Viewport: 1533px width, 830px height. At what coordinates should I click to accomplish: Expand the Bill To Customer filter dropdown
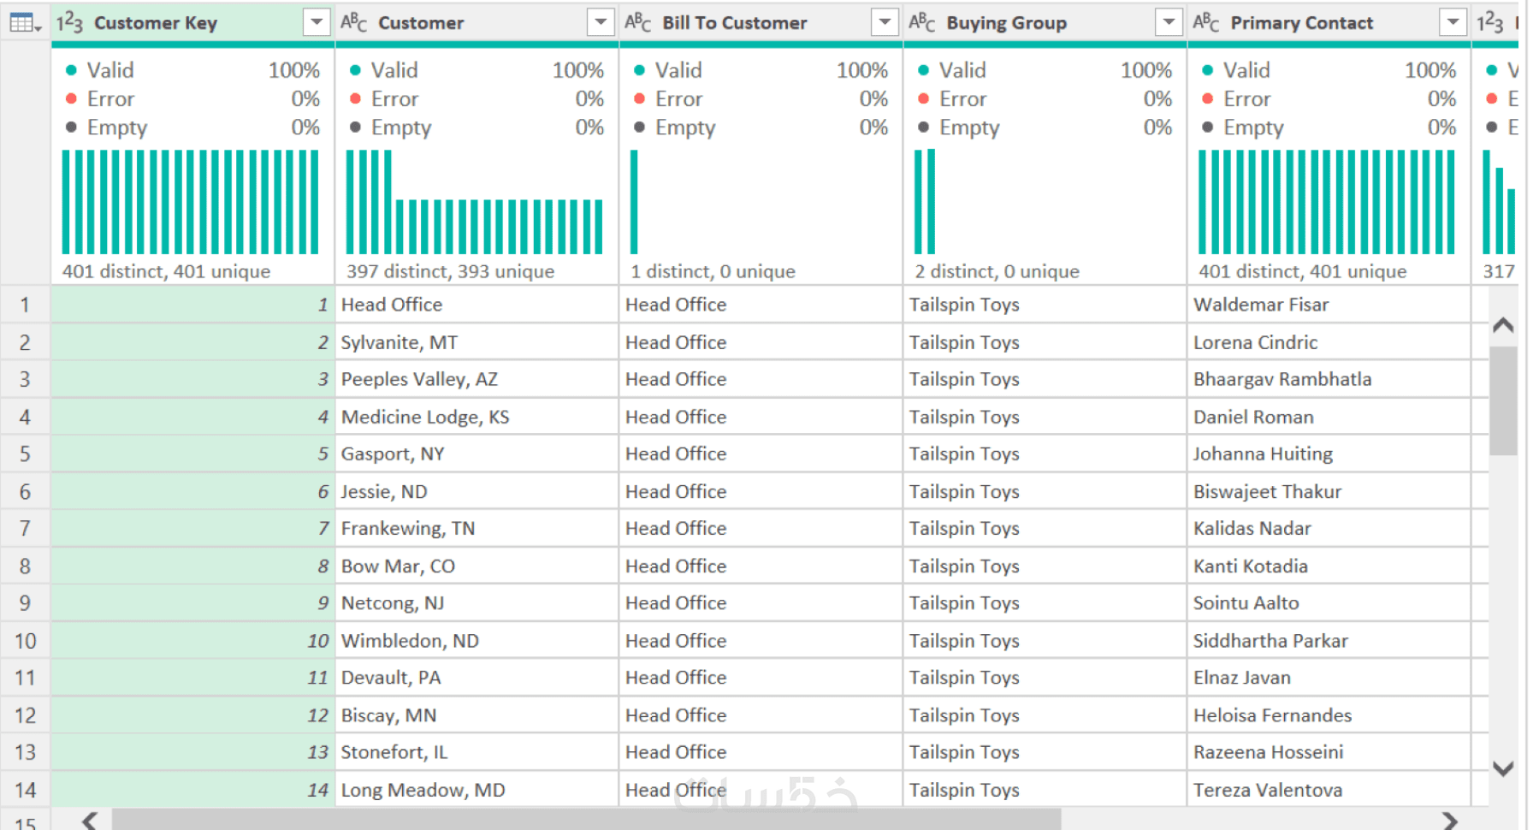[885, 22]
